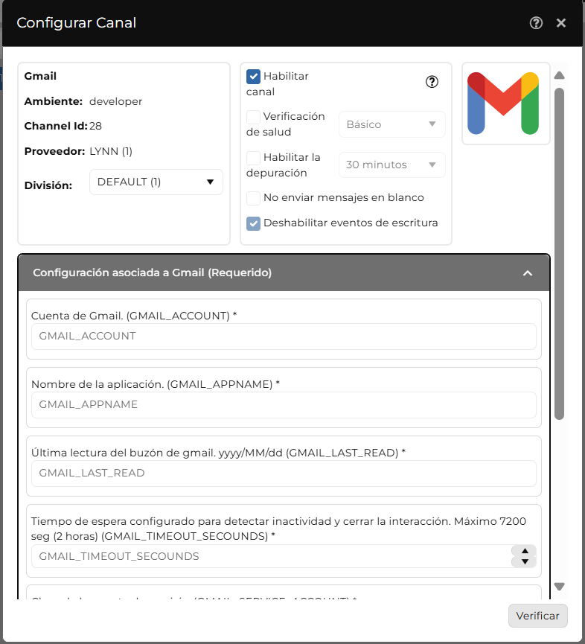The height and width of the screenshot is (644, 585).
Task: Open the División DEFAULT (1) dropdown
Action: click(x=156, y=182)
